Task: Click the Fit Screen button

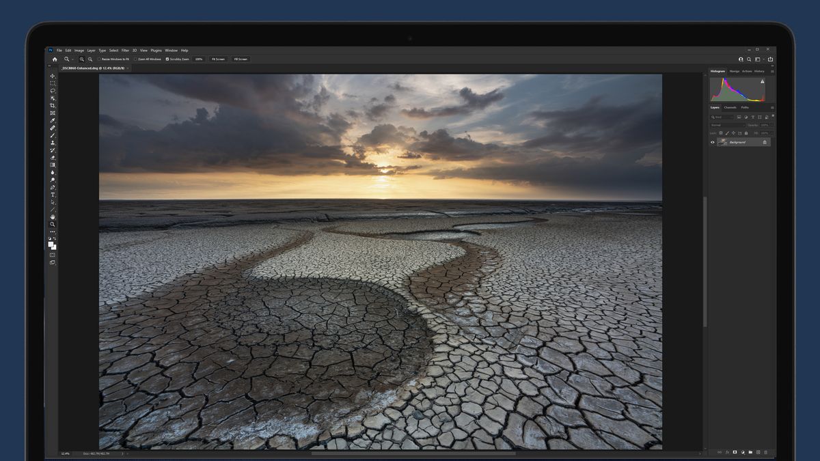Action: (217, 59)
